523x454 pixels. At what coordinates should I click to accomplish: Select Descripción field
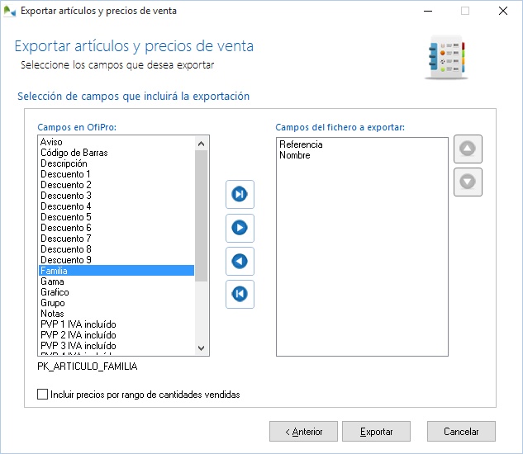[116, 163]
